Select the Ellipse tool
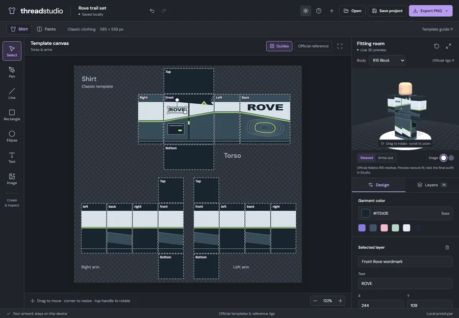Image resolution: width=459 pixels, height=318 pixels. [x=12, y=136]
